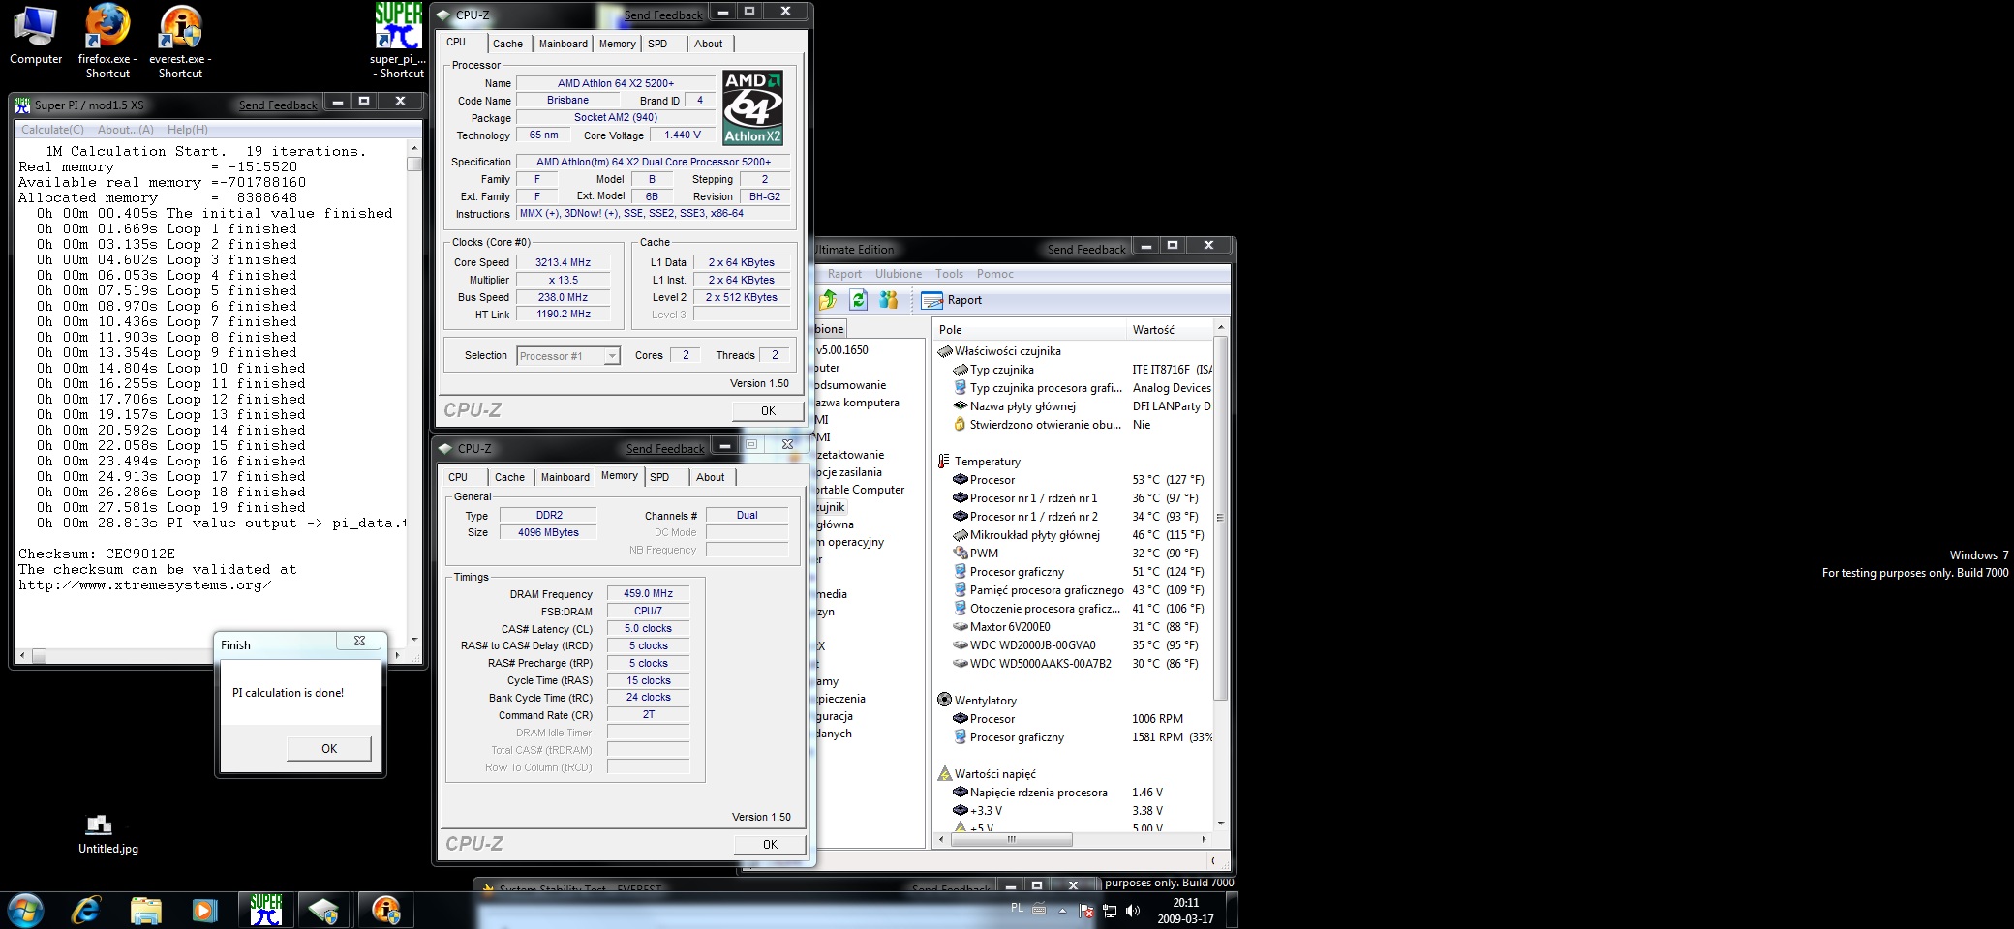Click the Windows Start orb

click(25, 911)
